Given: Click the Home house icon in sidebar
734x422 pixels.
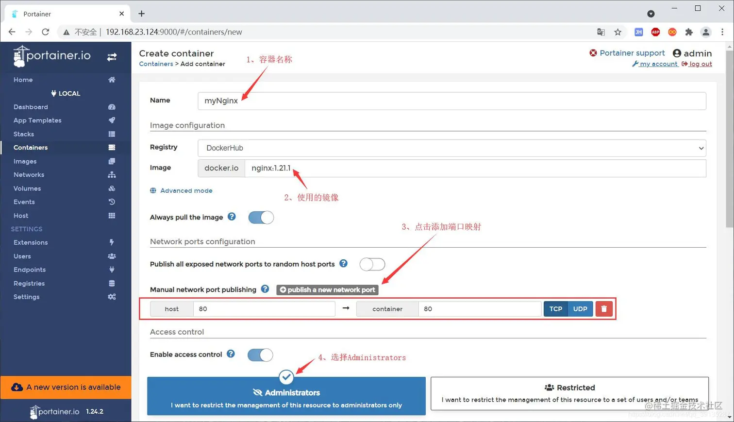Looking at the screenshot, I should point(112,80).
